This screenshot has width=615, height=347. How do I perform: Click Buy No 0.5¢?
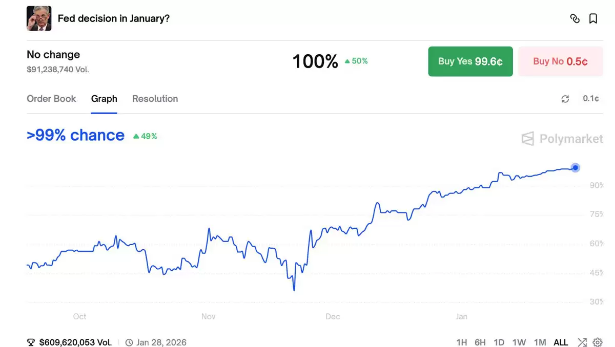(560, 61)
